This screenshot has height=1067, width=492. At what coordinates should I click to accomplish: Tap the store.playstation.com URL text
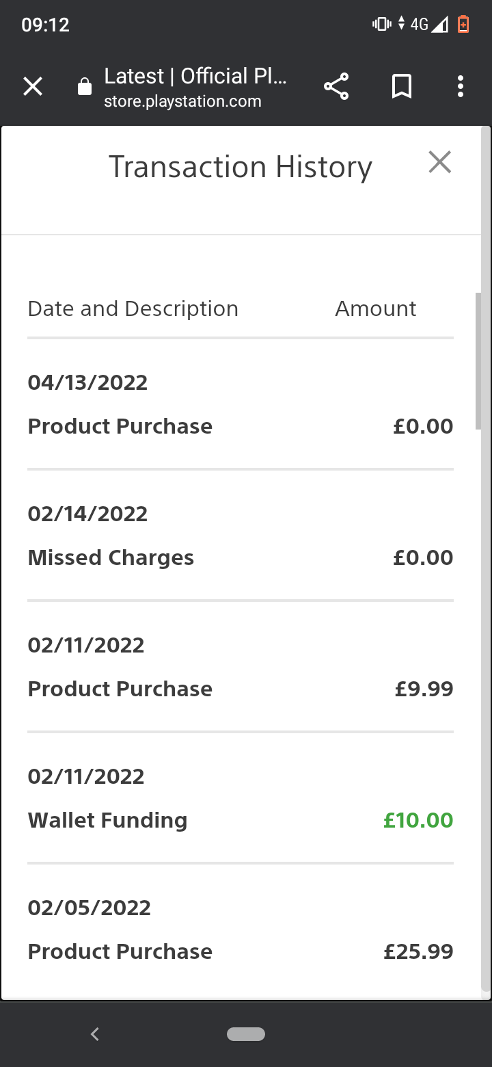[182, 102]
